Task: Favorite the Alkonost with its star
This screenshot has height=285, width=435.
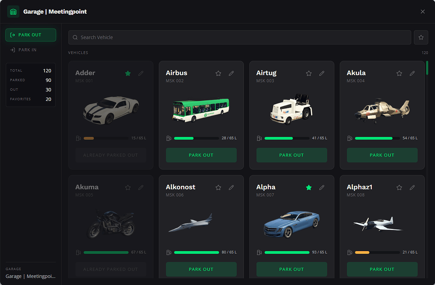Action: [x=218, y=187]
